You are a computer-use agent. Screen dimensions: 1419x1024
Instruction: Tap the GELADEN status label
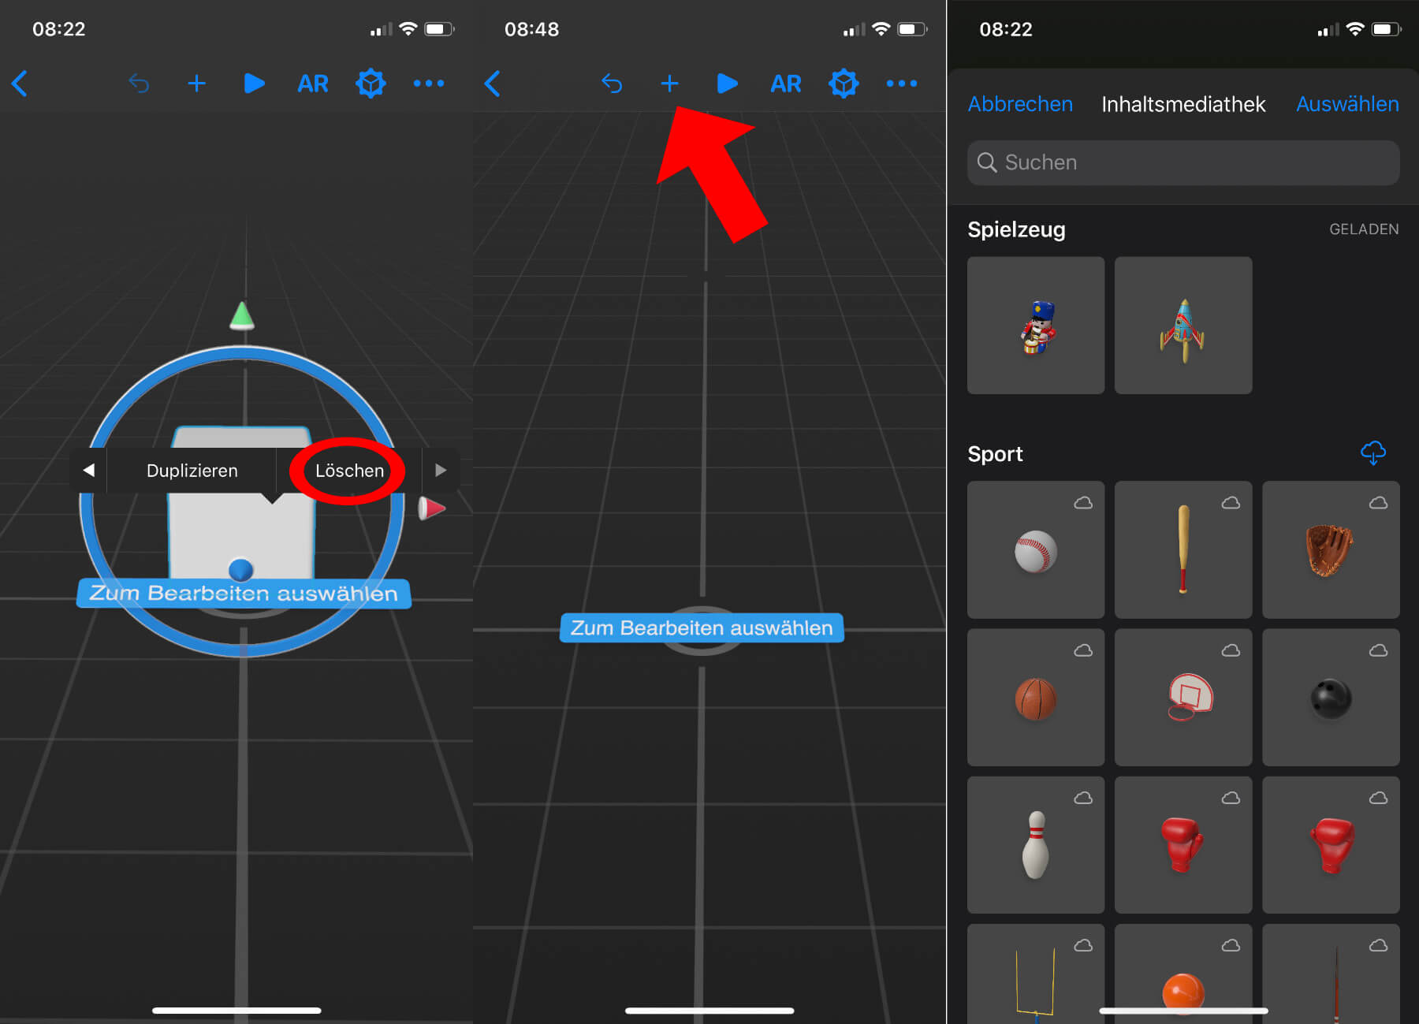point(1364,229)
